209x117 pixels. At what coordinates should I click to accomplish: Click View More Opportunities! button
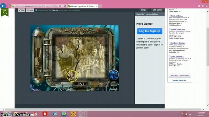(x=180, y=76)
